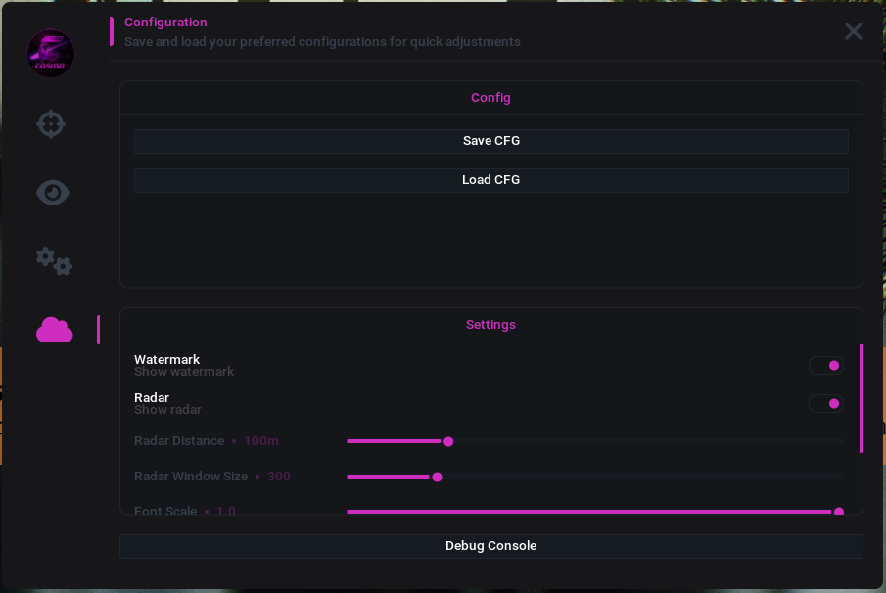Screen dimensions: 886x593
Task: Select the cloud configuration tab
Action: 54,330
